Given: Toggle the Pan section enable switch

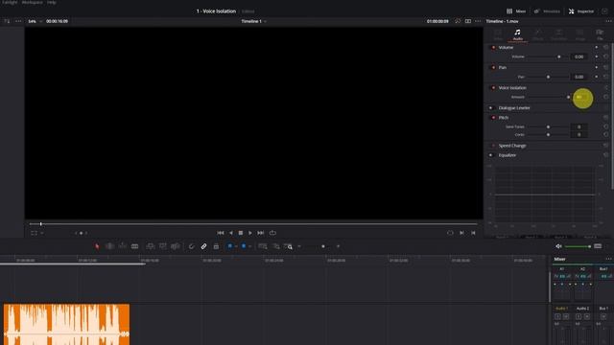Looking at the screenshot, I should click(493, 68).
